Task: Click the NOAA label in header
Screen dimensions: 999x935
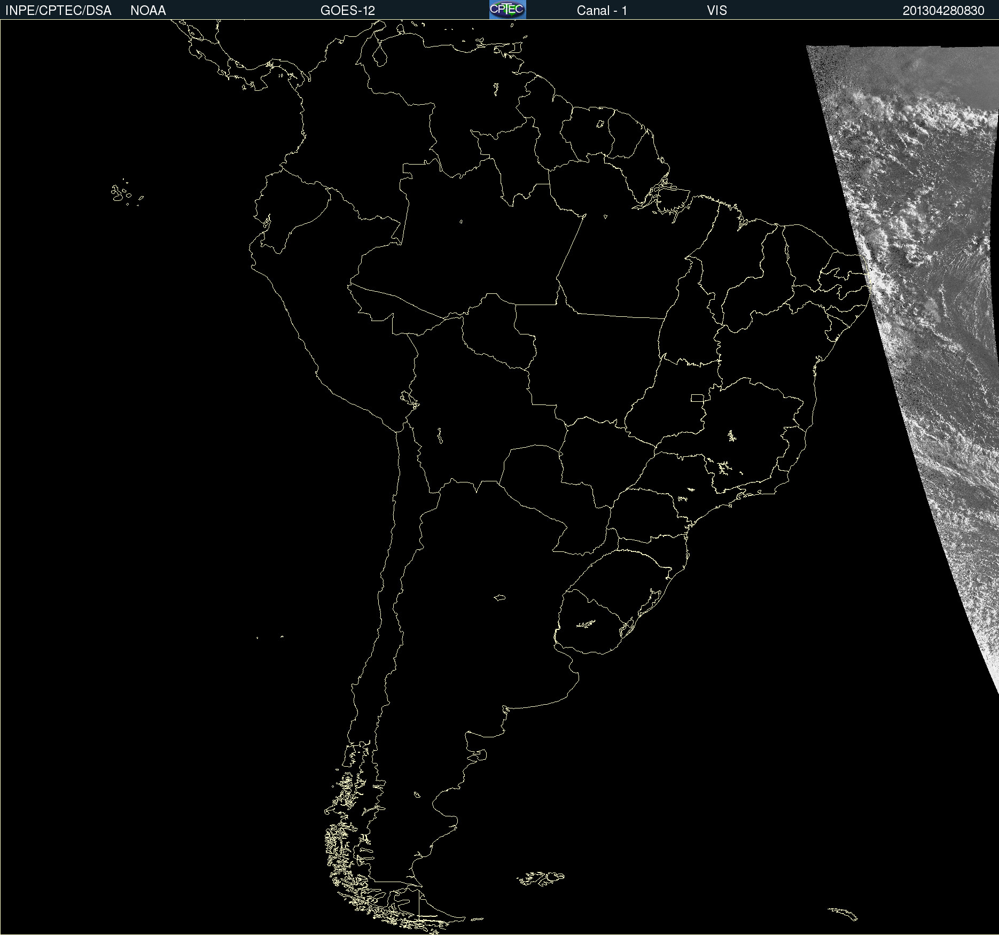Action: pos(148,11)
